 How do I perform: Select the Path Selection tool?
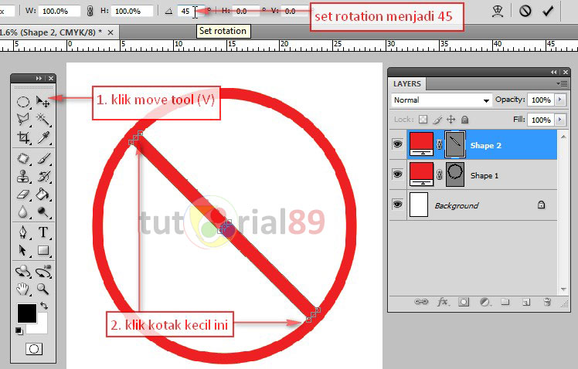point(23,250)
